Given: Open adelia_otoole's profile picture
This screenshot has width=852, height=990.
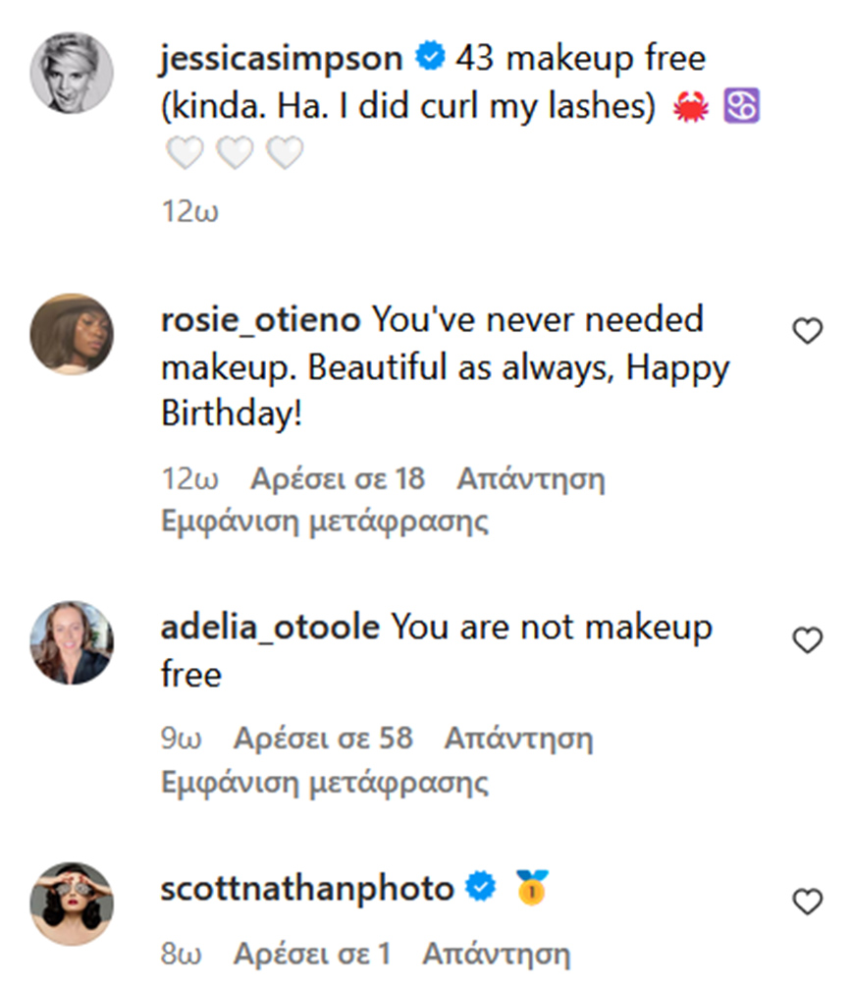Looking at the screenshot, I should pyautogui.click(x=73, y=642).
